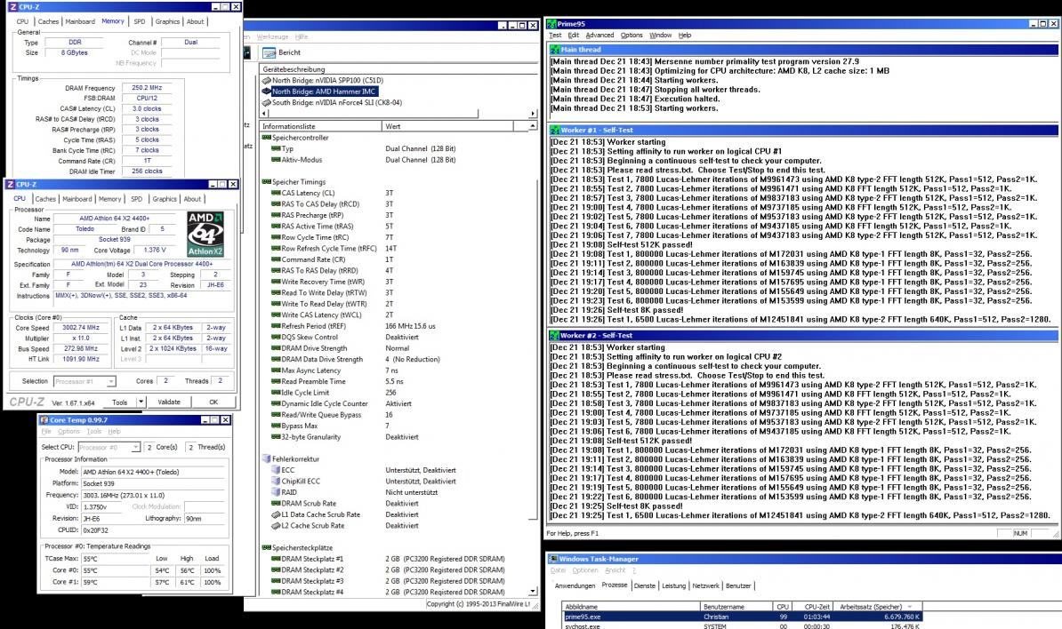Click the nForce4 SLI South Bridge icon
This screenshot has height=629, width=1062.
click(x=266, y=103)
